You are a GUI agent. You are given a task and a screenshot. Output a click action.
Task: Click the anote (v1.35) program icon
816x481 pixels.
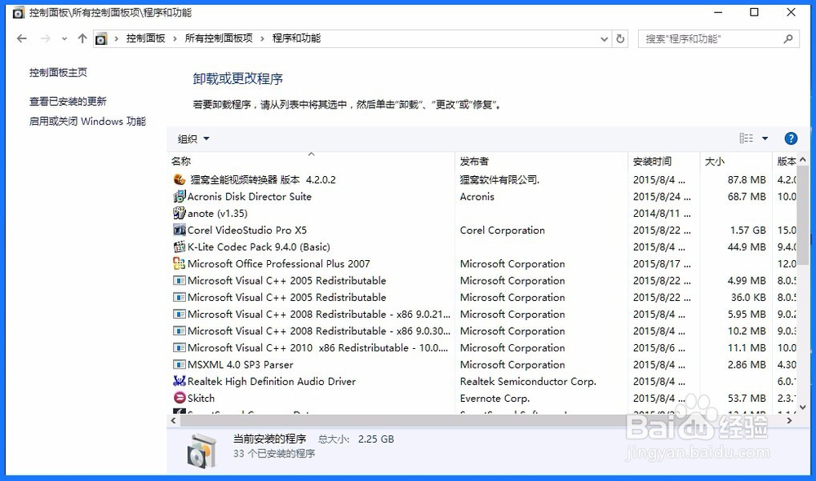180,213
